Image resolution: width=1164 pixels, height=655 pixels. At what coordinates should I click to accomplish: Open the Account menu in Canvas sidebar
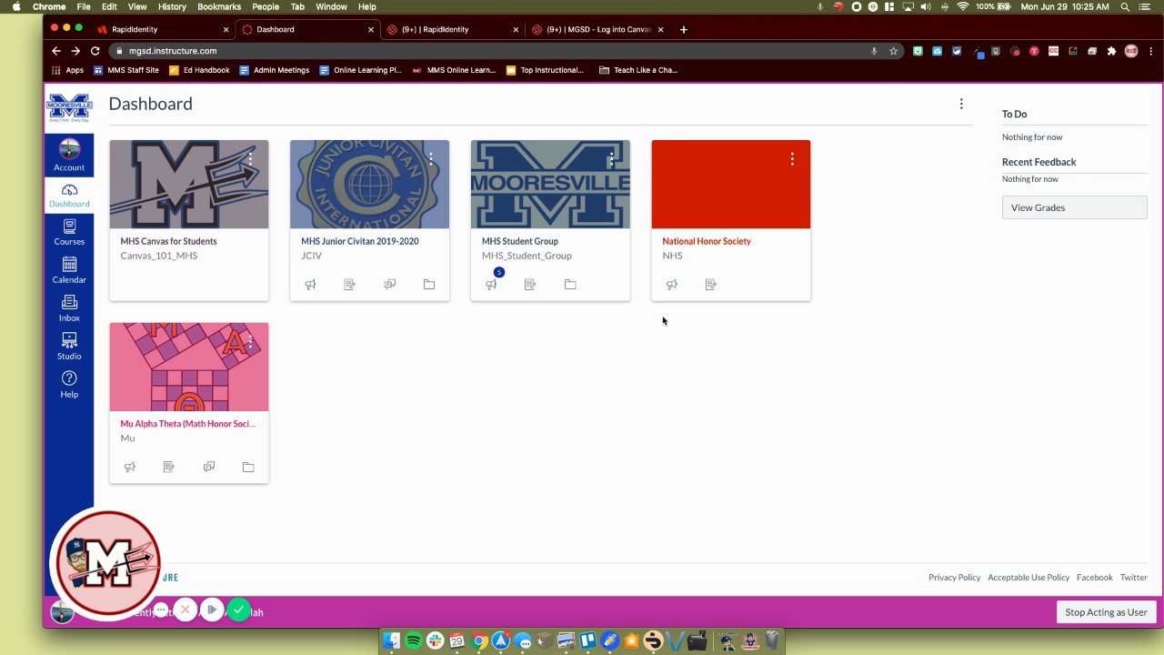point(69,156)
